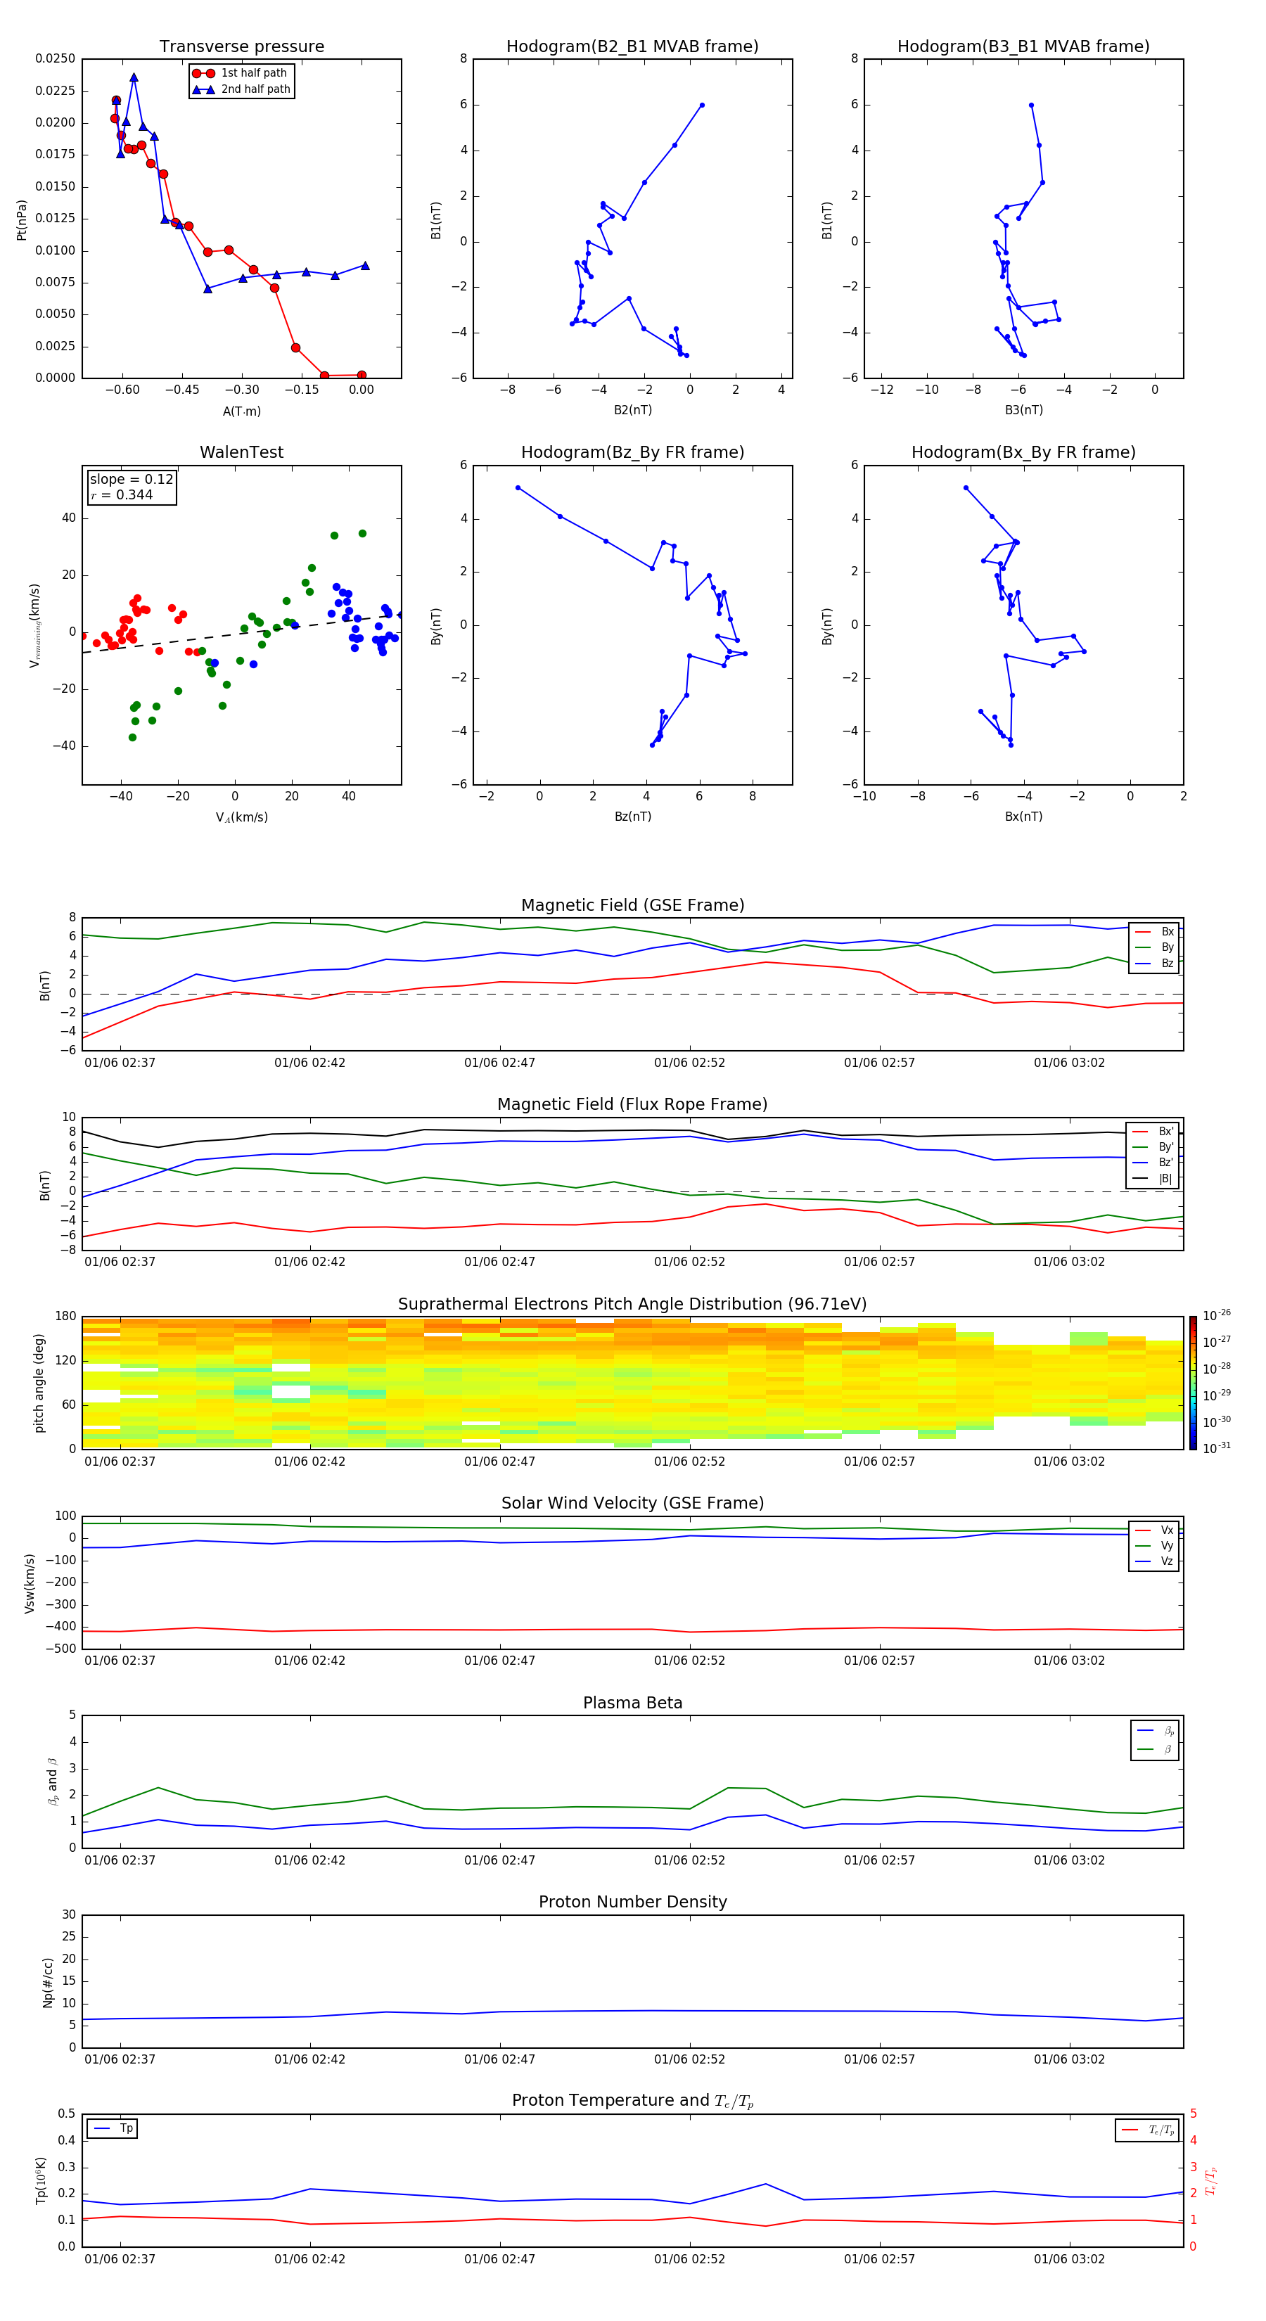Click the 'pitch angle (deg)' y-axis label
The width and height of the screenshot is (1266, 2321).
(x=39, y=1383)
